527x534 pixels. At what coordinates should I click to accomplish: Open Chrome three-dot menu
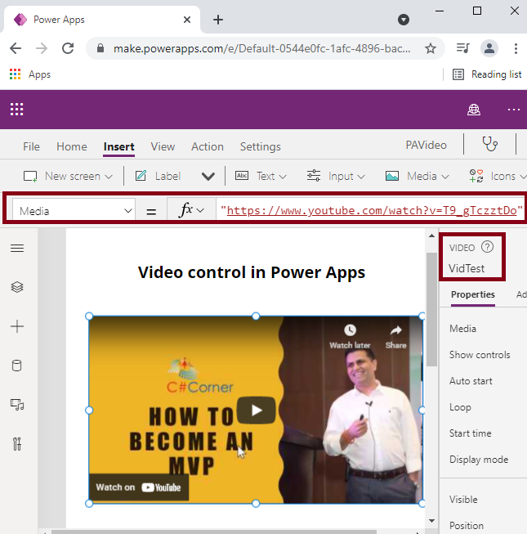pyautogui.click(x=516, y=48)
